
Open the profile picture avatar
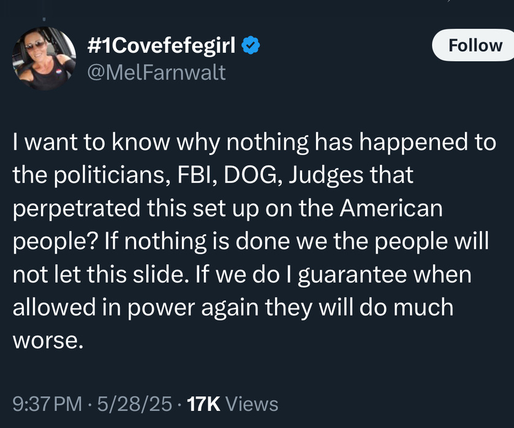(x=44, y=58)
